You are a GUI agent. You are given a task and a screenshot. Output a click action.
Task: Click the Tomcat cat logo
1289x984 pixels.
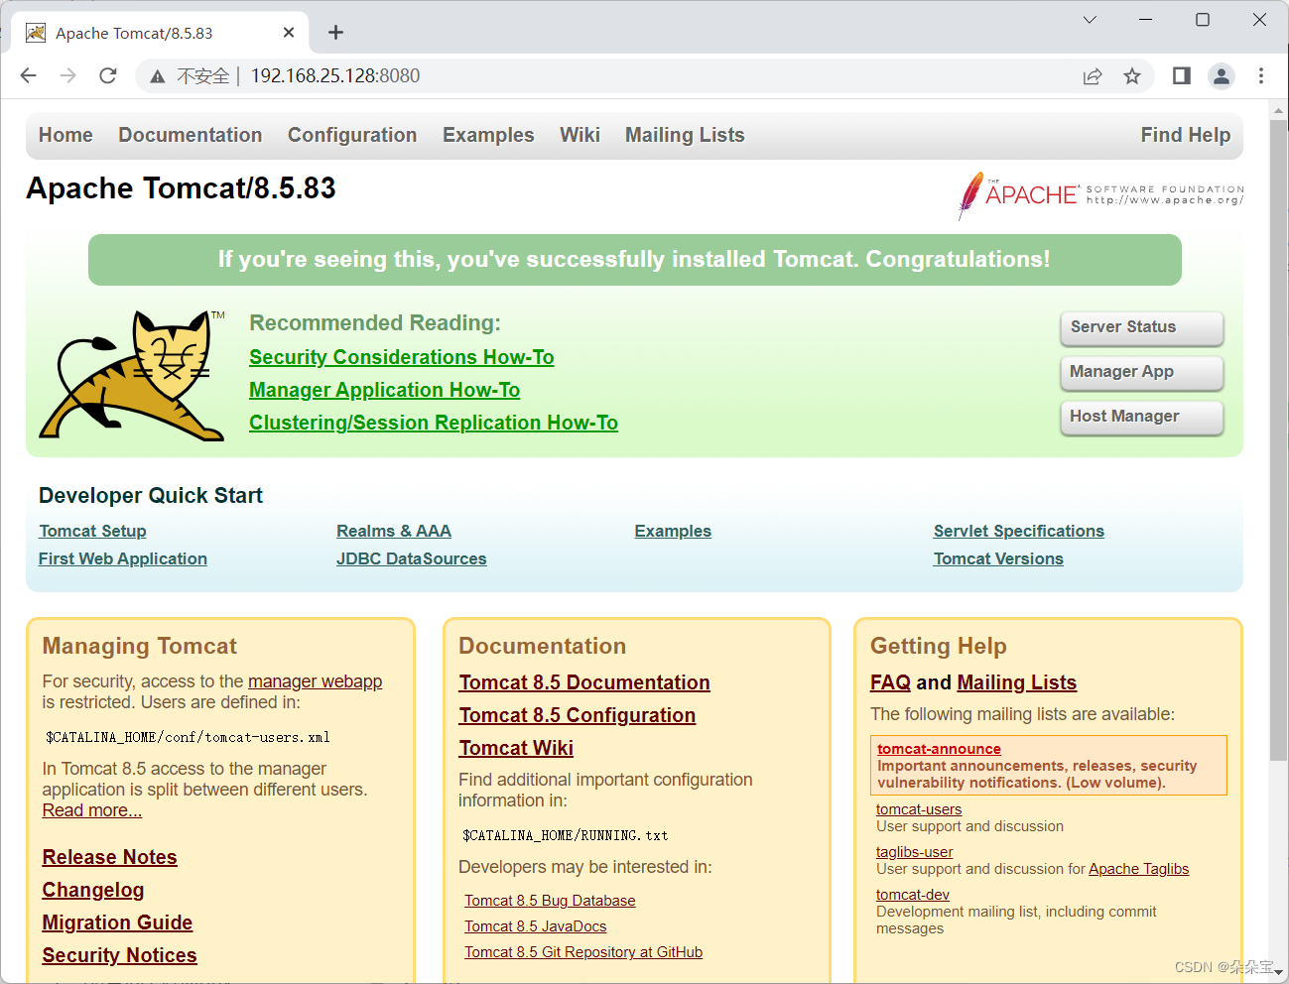point(132,376)
